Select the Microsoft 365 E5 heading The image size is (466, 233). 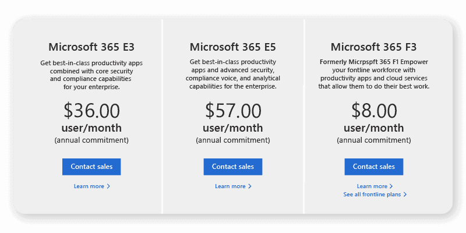pyautogui.click(x=232, y=47)
